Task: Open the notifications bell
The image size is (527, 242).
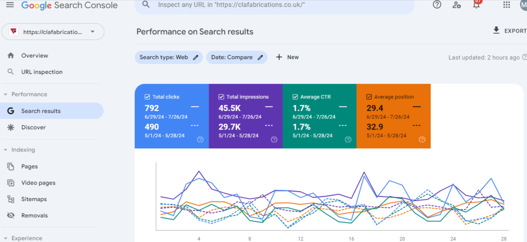Action: 476,5
